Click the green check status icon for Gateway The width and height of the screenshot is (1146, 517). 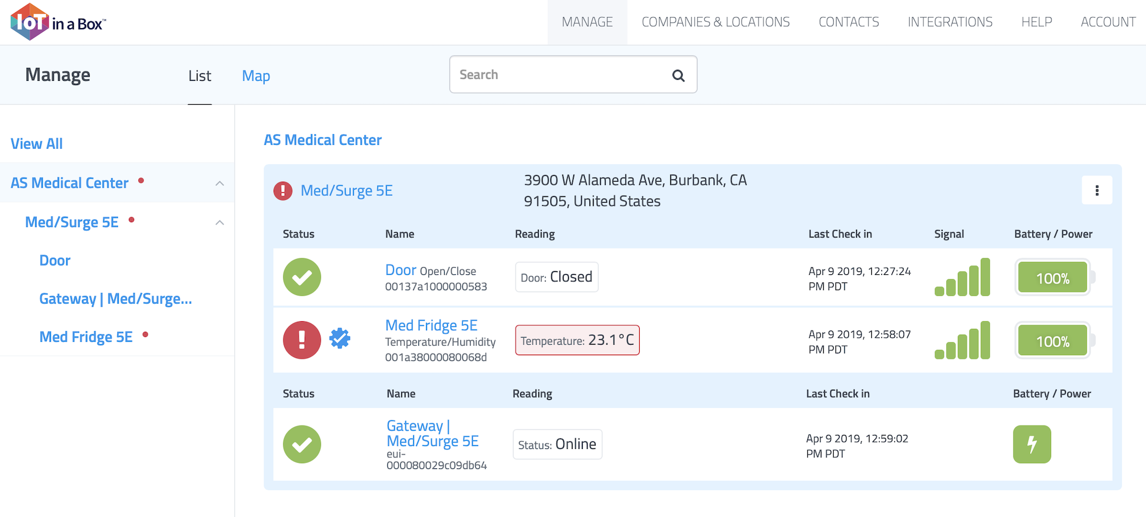302,444
